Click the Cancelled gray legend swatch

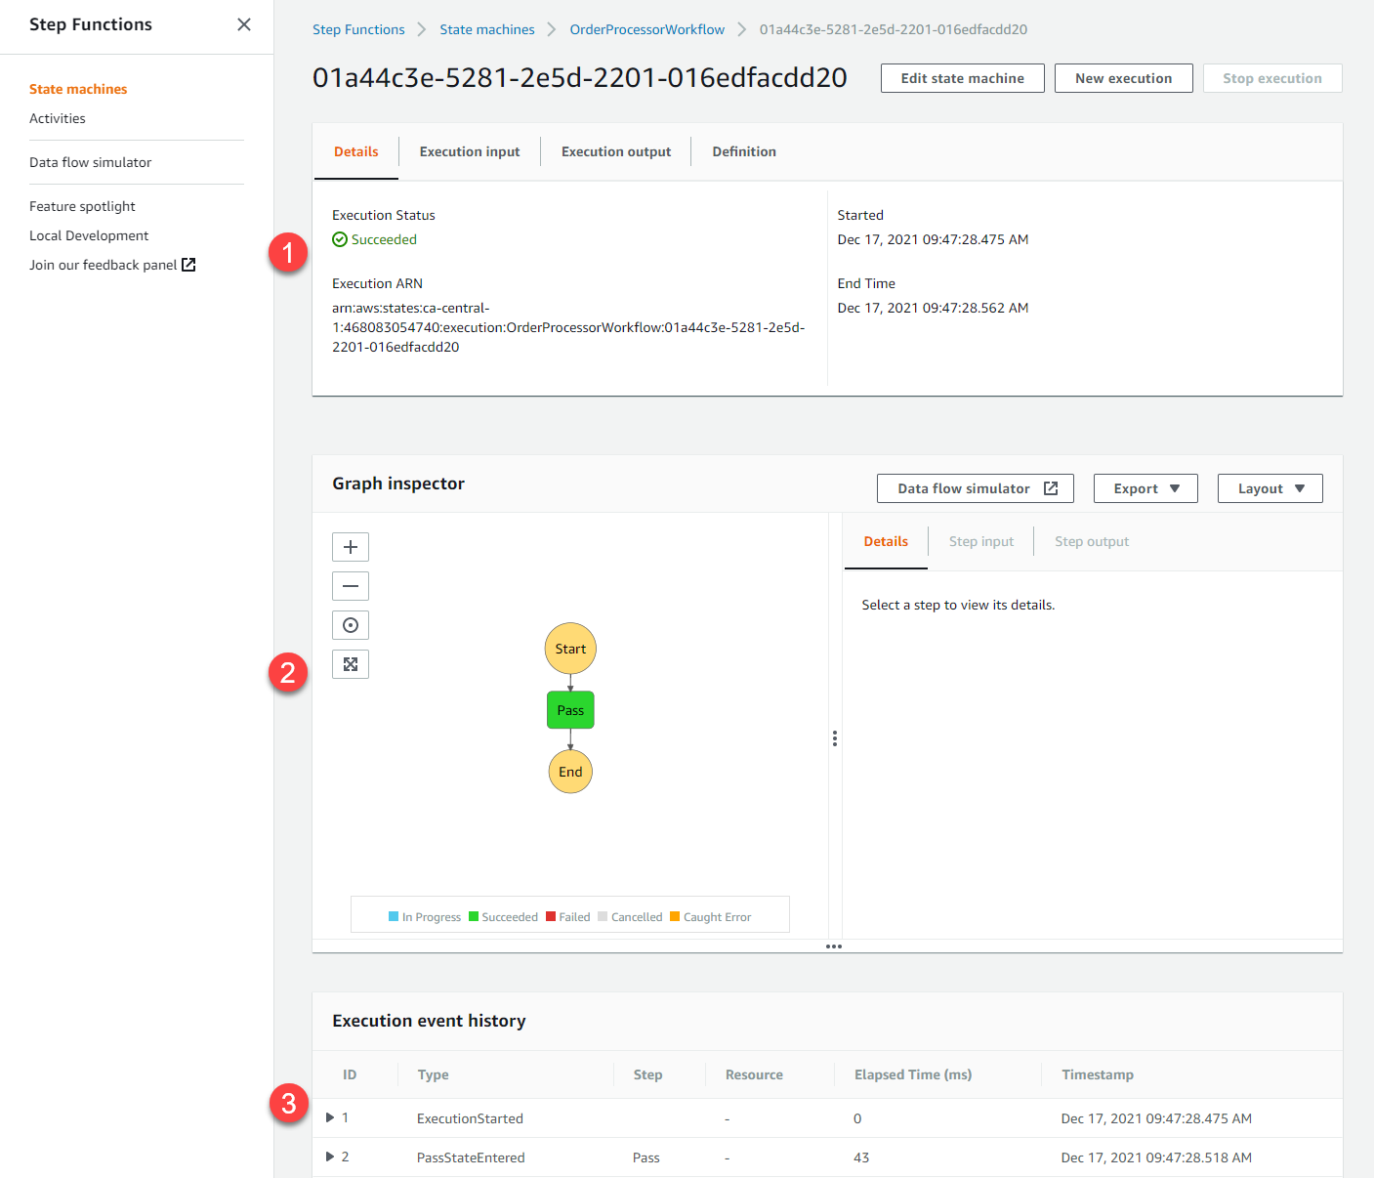click(x=603, y=916)
